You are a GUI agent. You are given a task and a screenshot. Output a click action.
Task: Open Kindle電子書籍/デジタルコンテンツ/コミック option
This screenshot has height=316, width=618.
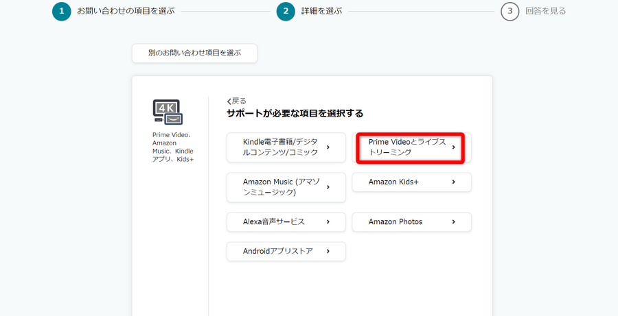(286, 147)
